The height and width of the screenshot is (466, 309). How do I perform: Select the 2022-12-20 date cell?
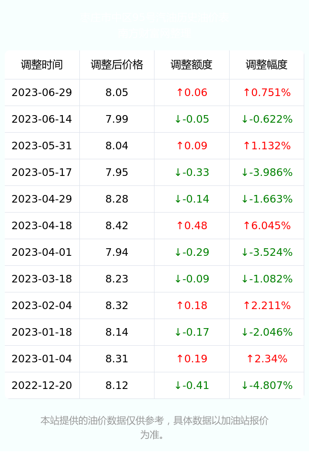42,386
